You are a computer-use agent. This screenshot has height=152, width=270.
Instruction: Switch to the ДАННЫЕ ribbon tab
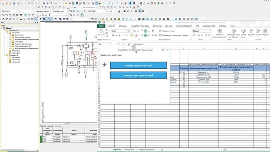click(x=169, y=26)
